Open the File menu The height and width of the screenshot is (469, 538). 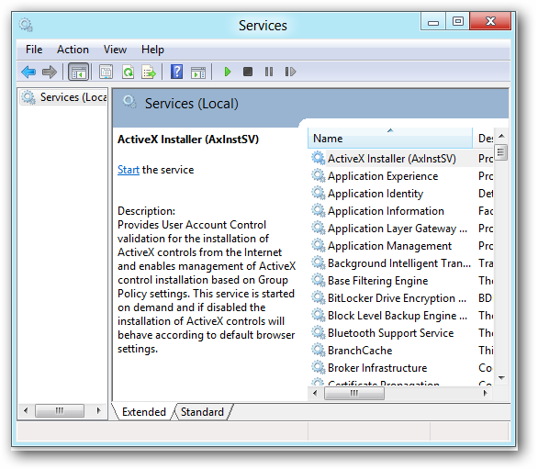(x=34, y=50)
